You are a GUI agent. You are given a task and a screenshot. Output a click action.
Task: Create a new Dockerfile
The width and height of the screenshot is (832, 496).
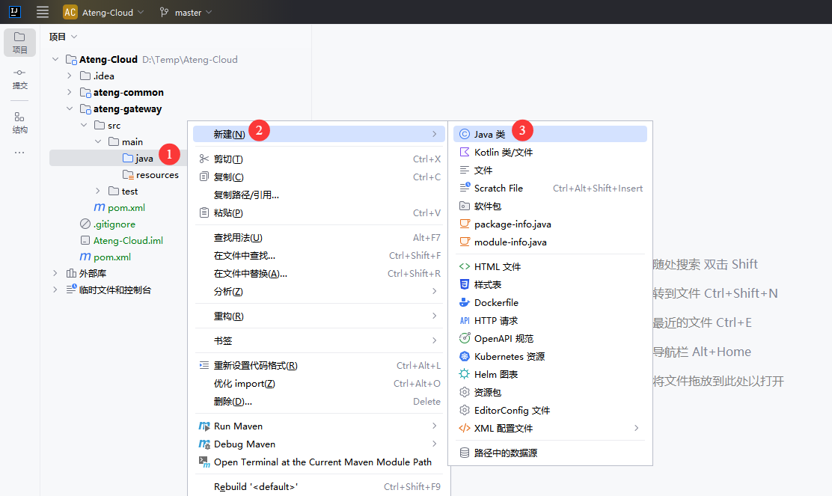pyautogui.click(x=496, y=302)
